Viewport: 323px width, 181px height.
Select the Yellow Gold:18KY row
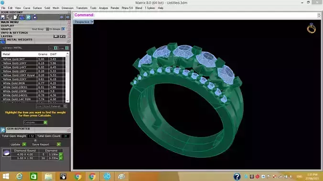click(x=33, y=71)
